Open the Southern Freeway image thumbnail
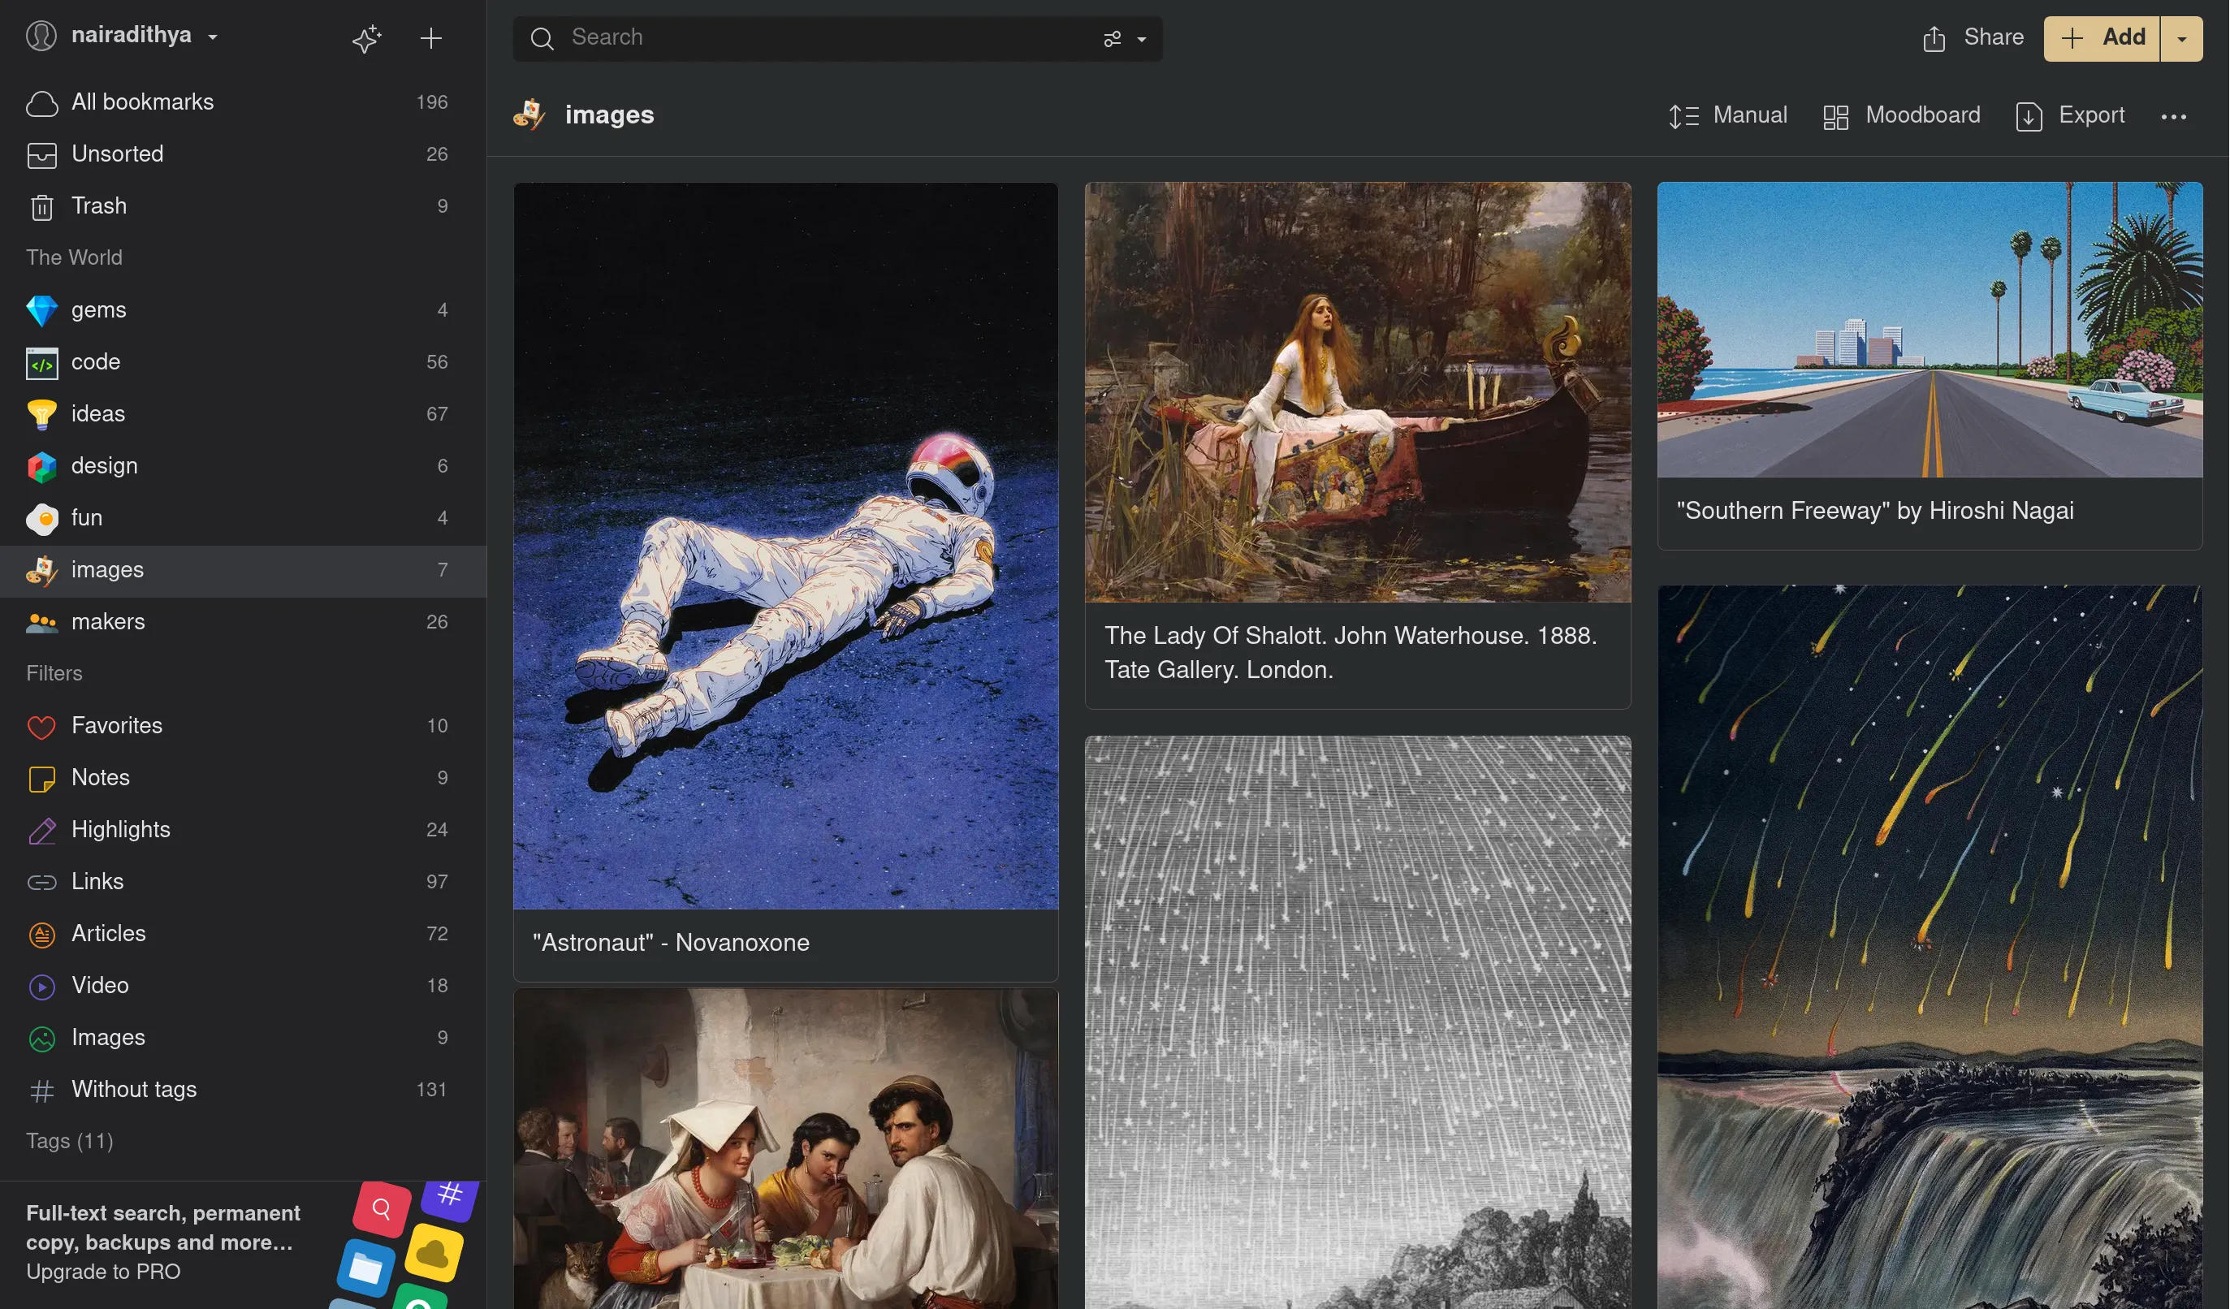This screenshot has width=2230, height=1309. tap(1930, 330)
